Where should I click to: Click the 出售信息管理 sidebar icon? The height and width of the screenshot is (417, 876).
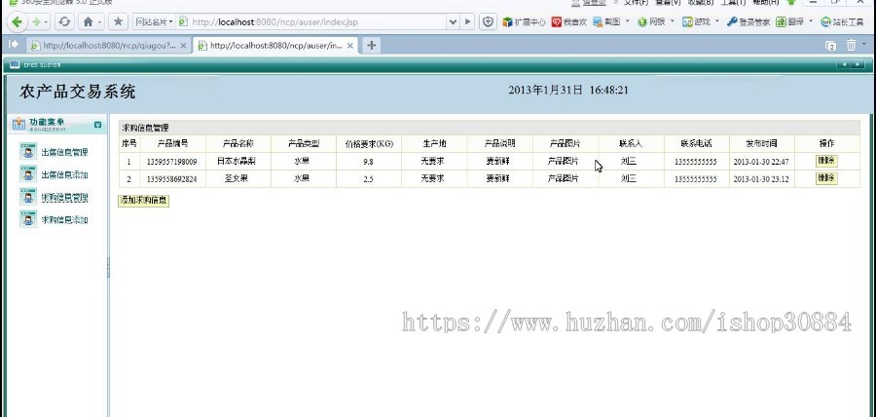click(x=28, y=151)
